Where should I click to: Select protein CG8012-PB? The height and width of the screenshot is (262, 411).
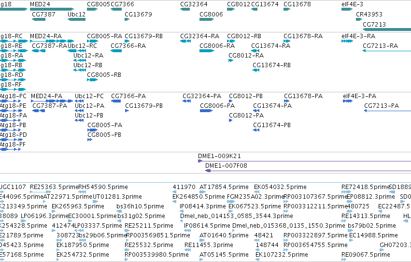pos(231,101)
